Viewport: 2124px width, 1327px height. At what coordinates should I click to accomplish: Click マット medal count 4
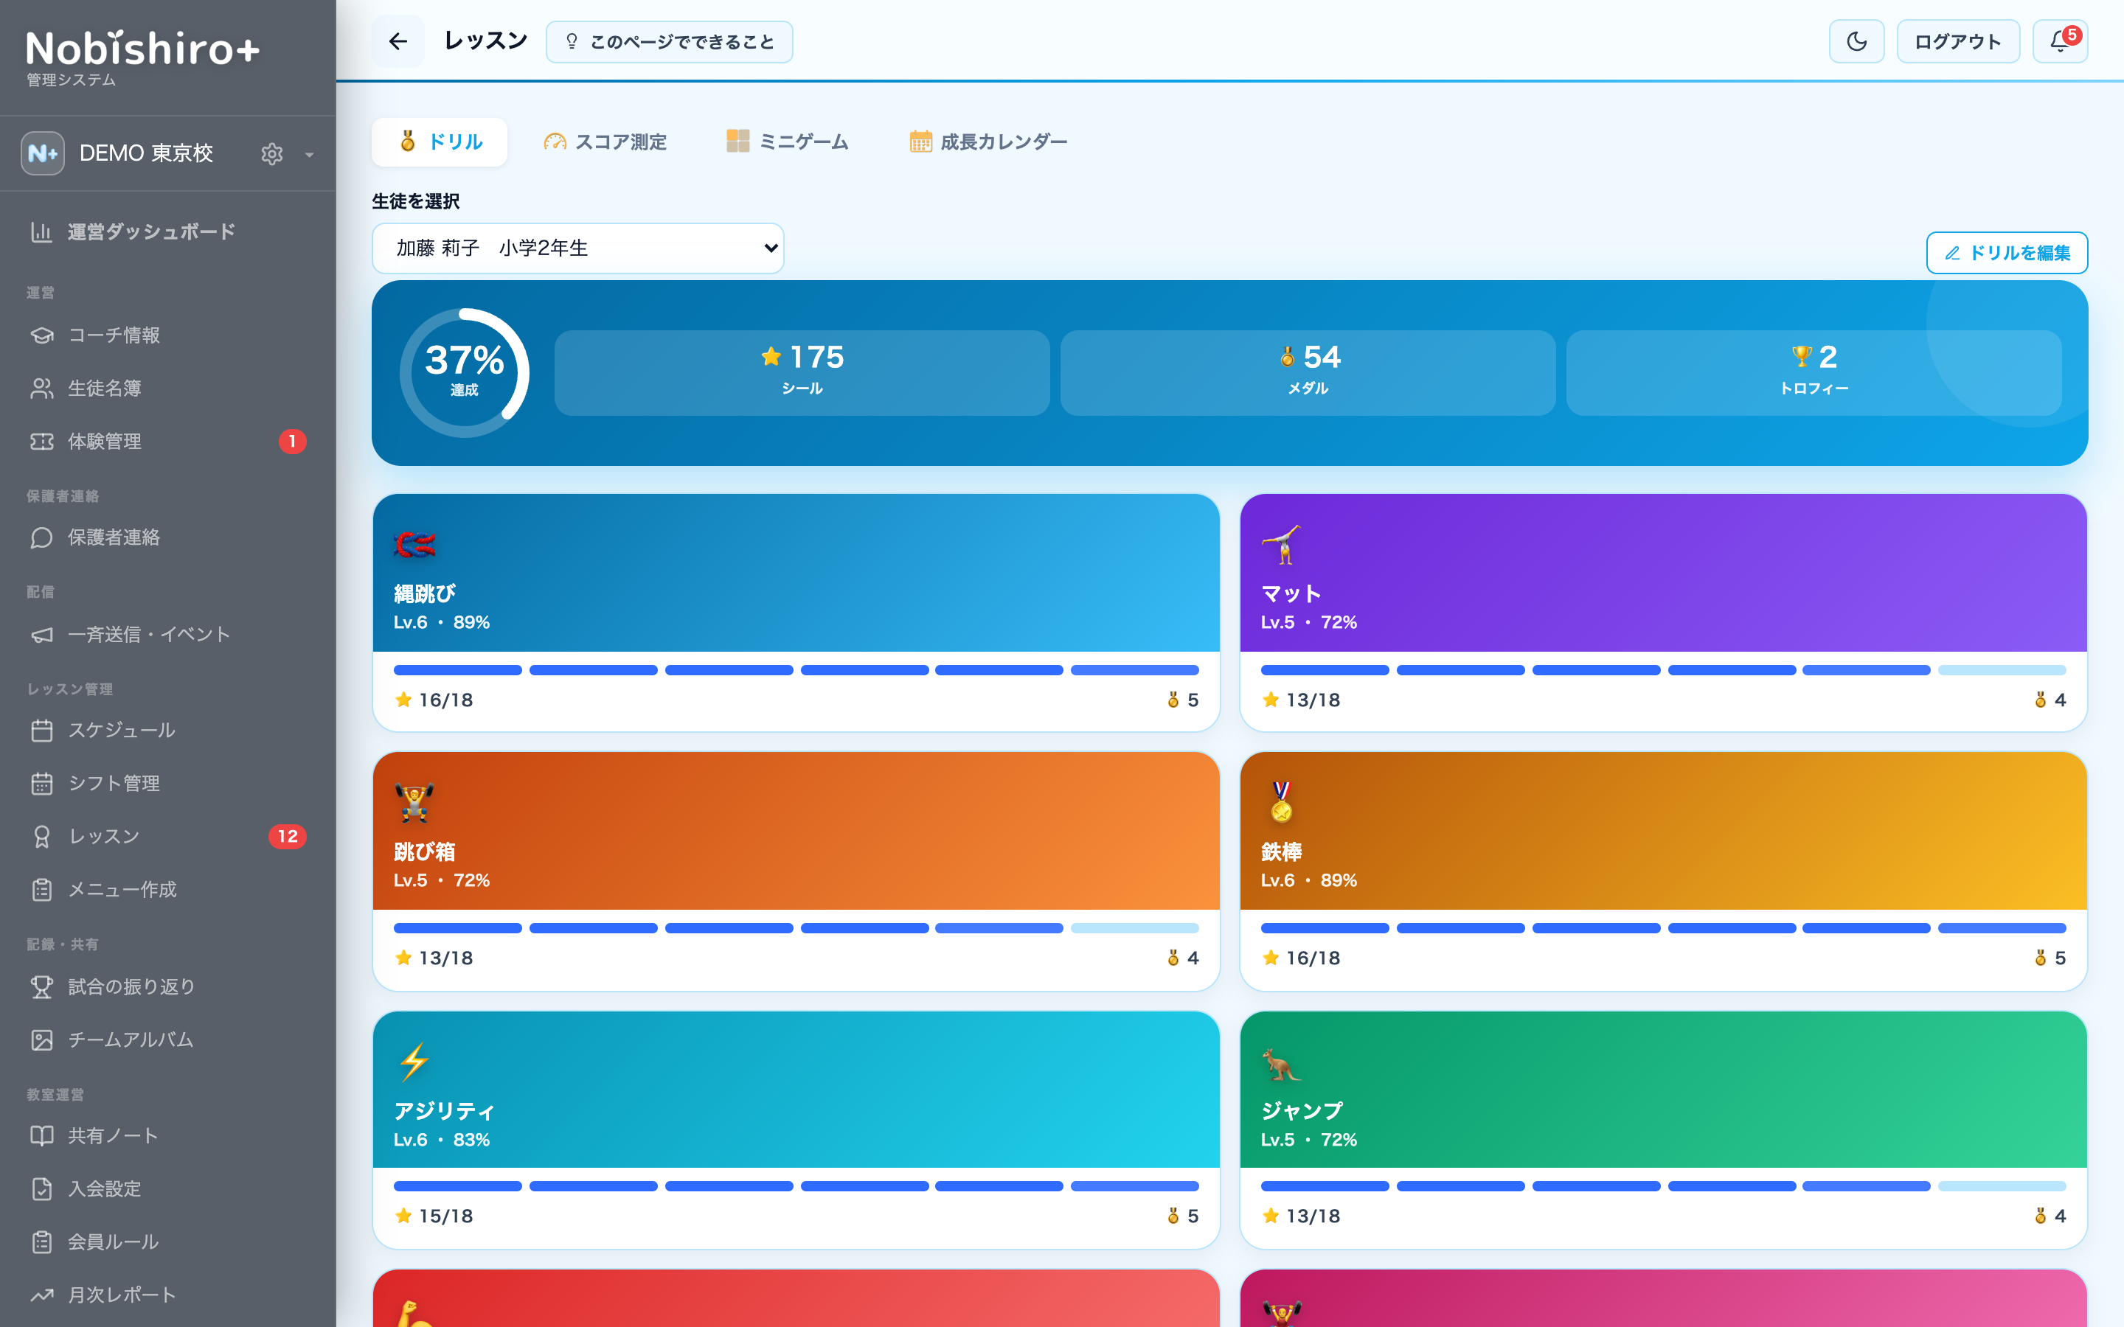pos(2050,700)
